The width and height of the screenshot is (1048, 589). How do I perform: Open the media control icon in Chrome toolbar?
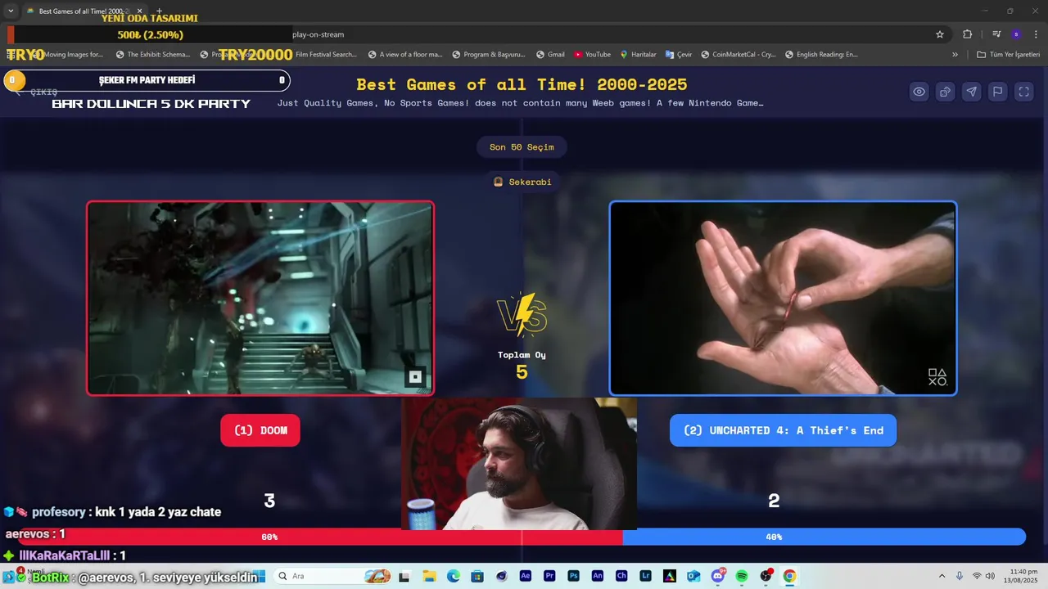tap(996, 34)
